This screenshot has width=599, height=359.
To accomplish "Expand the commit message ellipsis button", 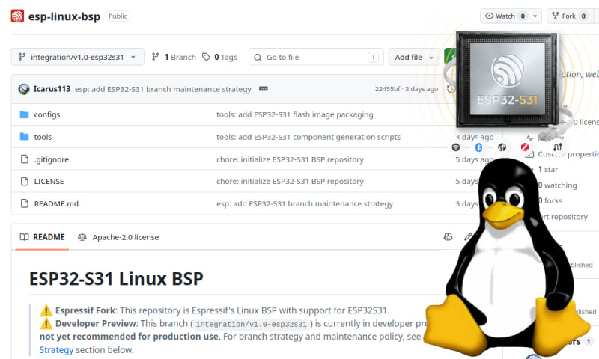I will pos(264,88).
